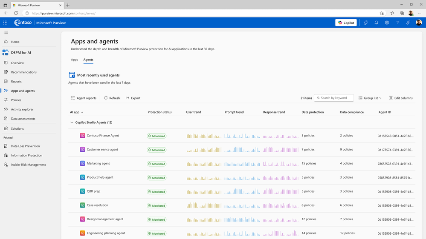Refresh the agents list
The image size is (426, 239).
point(112,98)
